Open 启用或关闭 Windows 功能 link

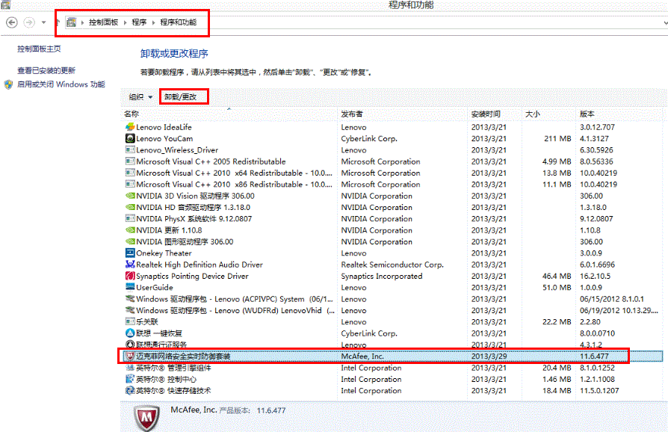click(x=61, y=84)
